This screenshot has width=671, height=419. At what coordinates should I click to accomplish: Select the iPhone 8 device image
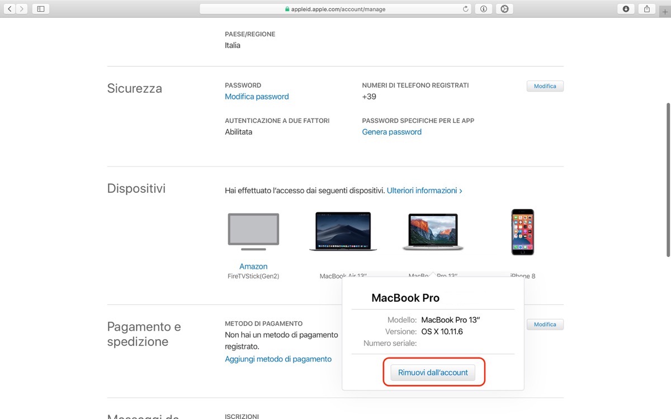(x=523, y=232)
